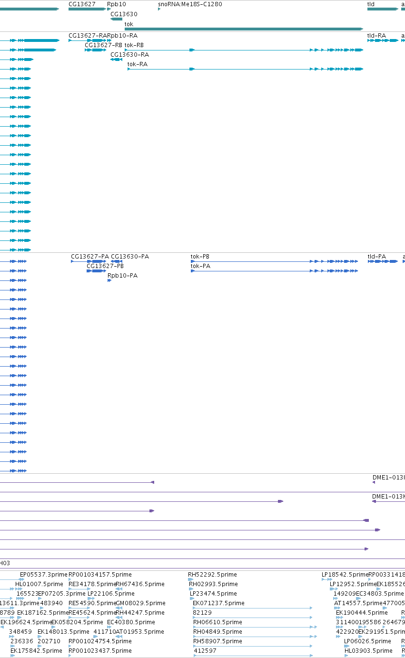Select EST RH04849.5prime

217,632
